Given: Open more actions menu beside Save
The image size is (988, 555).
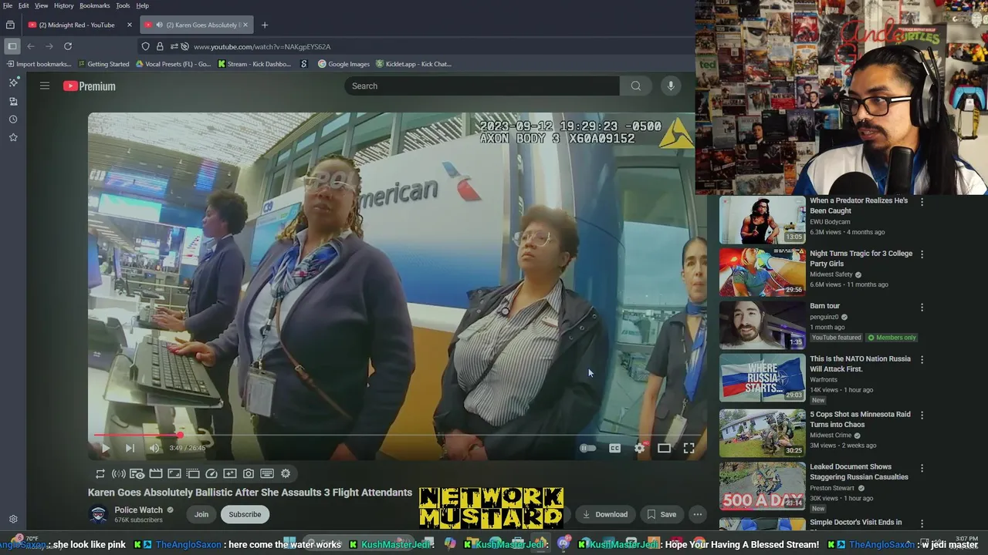Looking at the screenshot, I should coord(697,515).
